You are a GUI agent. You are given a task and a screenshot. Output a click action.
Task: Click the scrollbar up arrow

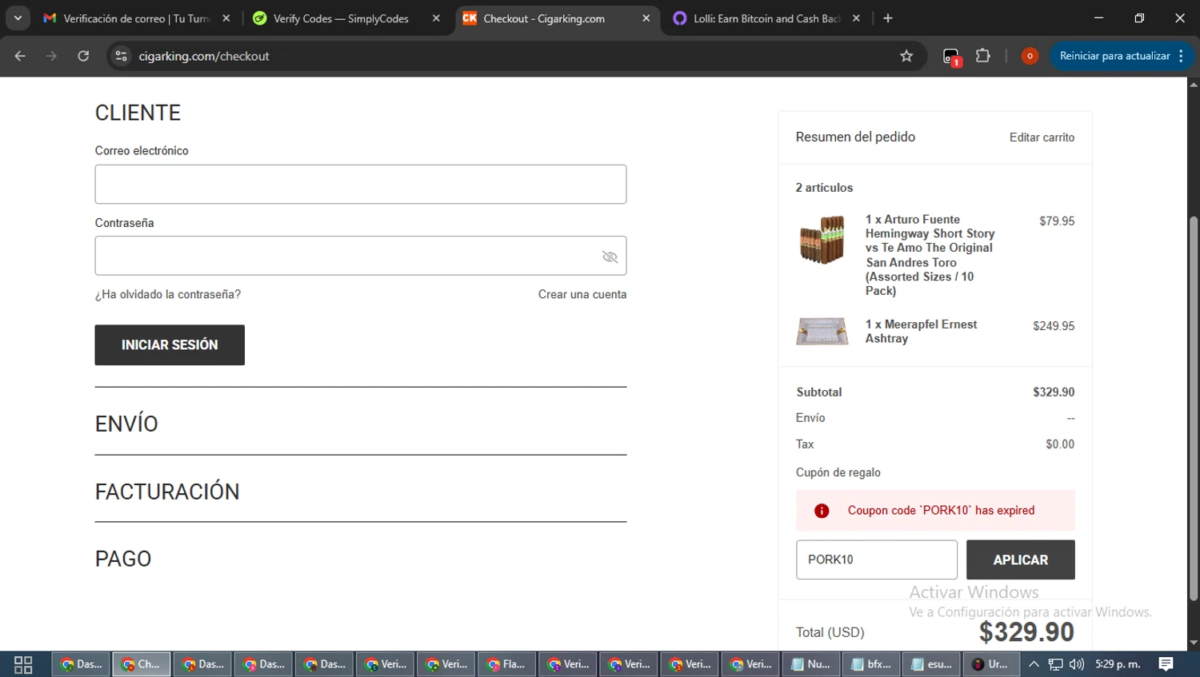pos(1194,83)
